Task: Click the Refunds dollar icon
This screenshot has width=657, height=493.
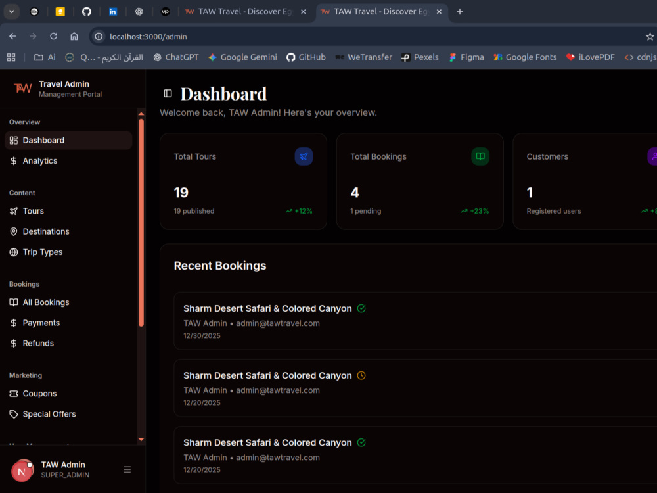Action: (14, 343)
